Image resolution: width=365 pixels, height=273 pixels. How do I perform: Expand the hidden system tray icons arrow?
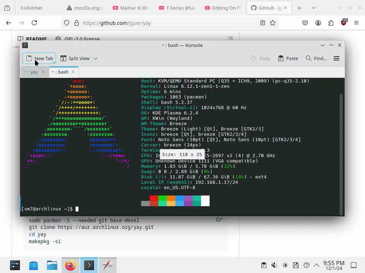coord(317,265)
